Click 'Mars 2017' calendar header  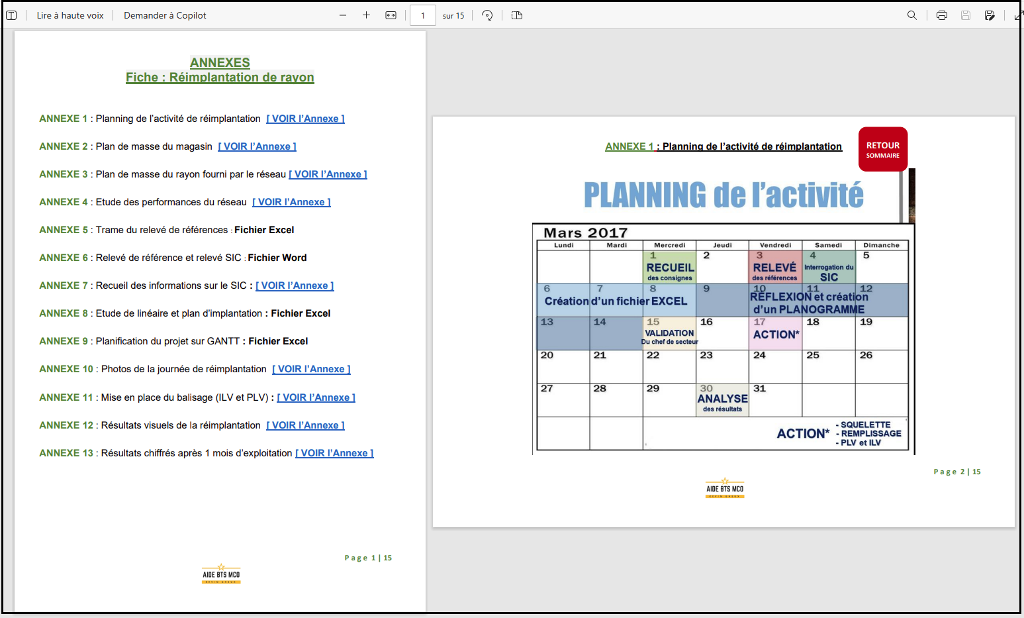585,232
